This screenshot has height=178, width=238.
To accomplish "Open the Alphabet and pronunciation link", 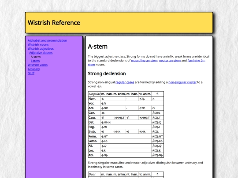I will tap(47, 40).
